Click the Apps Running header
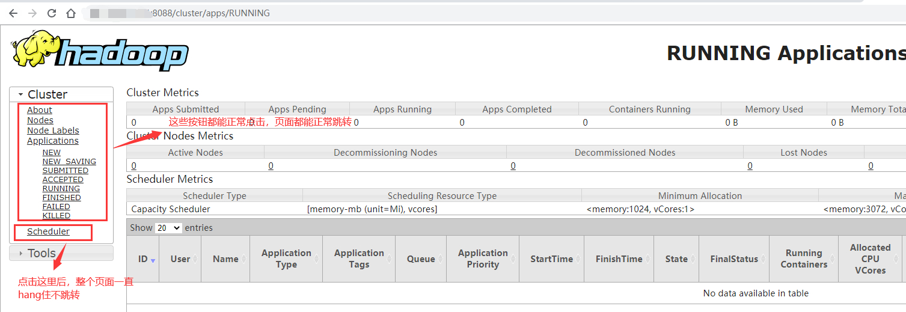Image resolution: width=906 pixels, height=312 pixels. [402, 109]
